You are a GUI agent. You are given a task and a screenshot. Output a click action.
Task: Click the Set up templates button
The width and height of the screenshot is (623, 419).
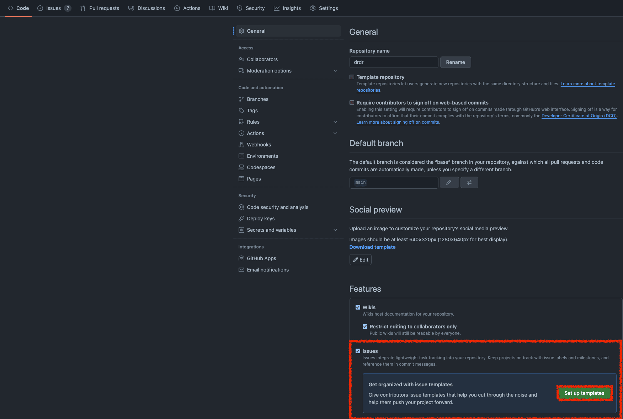584,393
